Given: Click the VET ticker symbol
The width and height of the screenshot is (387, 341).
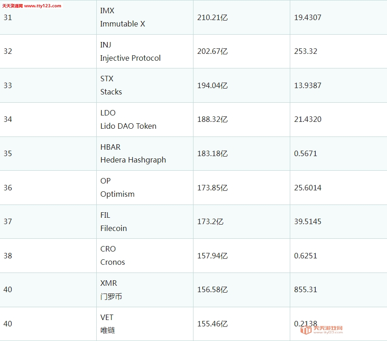Looking at the screenshot, I should point(107,318).
